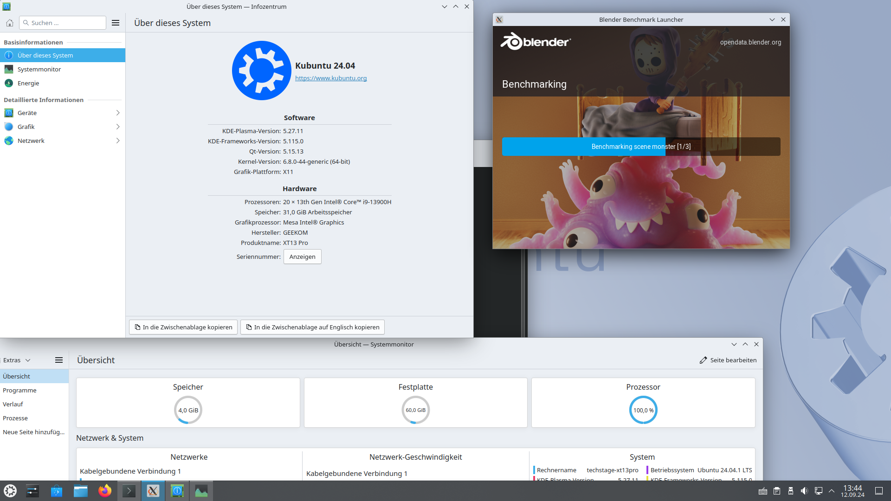This screenshot has width=891, height=501.
Task: Click the Anzeigen serial number button
Action: pos(302,257)
